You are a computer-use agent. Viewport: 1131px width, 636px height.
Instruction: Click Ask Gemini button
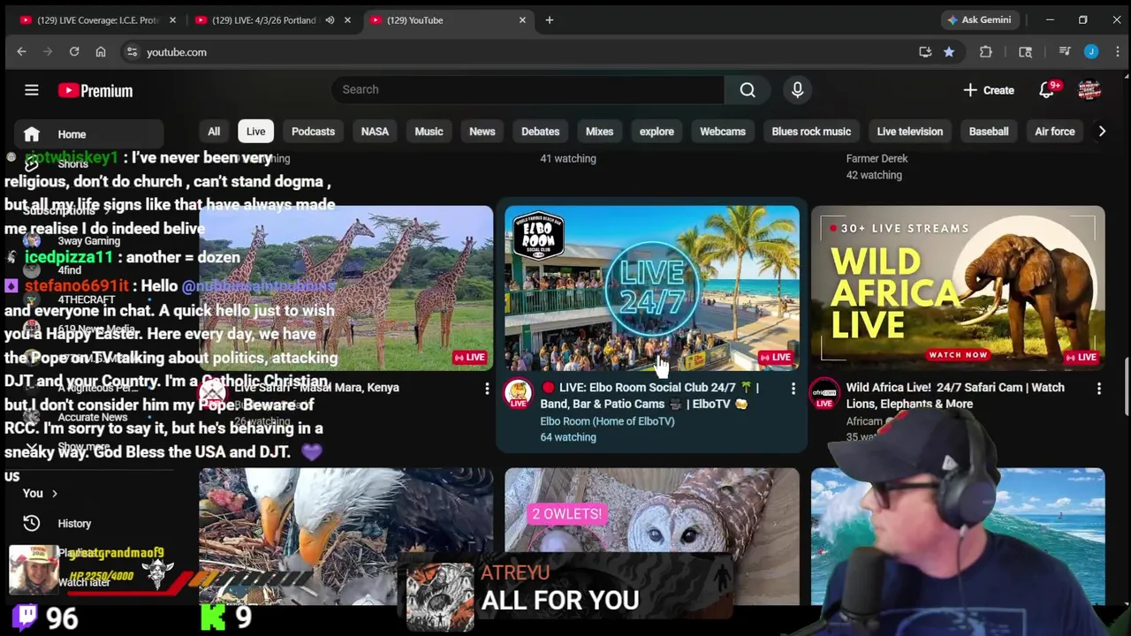click(979, 19)
